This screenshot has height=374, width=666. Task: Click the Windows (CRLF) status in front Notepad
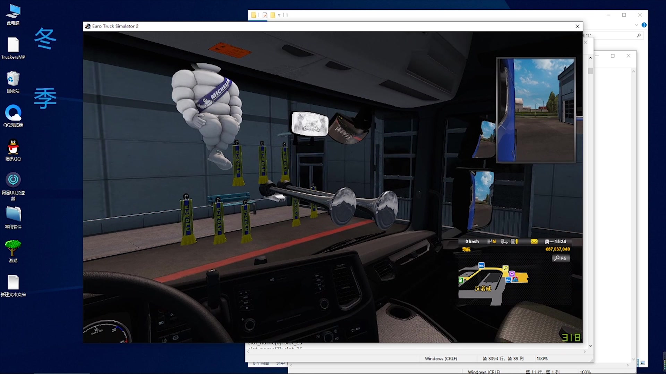click(x=441, y=358)
